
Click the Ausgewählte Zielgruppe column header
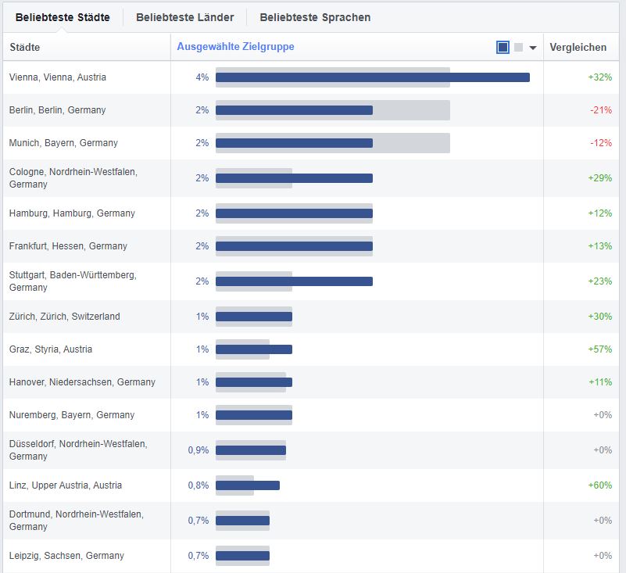235,47
